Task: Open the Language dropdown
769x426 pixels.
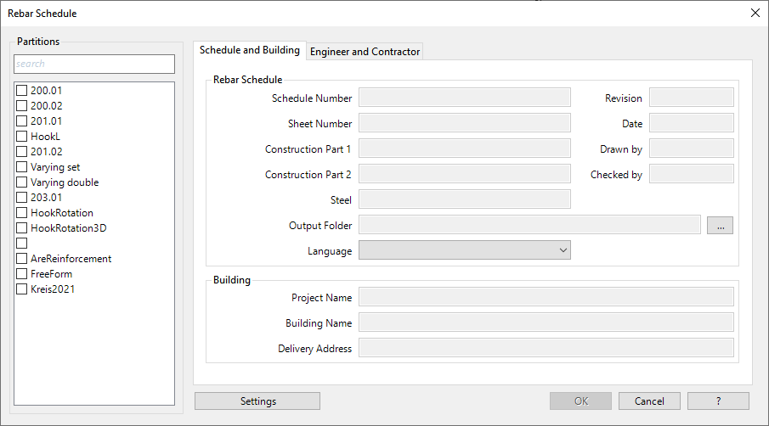Action: (465, 250)
